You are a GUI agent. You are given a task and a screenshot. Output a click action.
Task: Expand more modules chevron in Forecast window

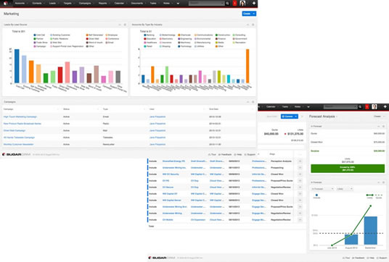pos(308,107)
